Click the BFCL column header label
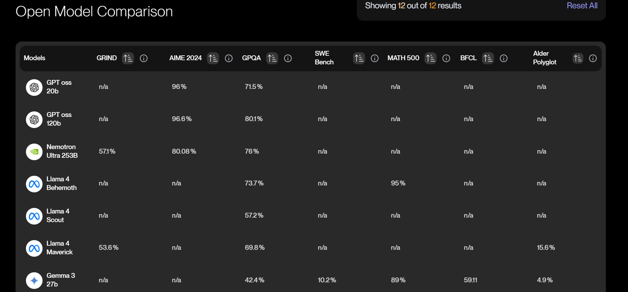628x292 pixels. [469, 58]
